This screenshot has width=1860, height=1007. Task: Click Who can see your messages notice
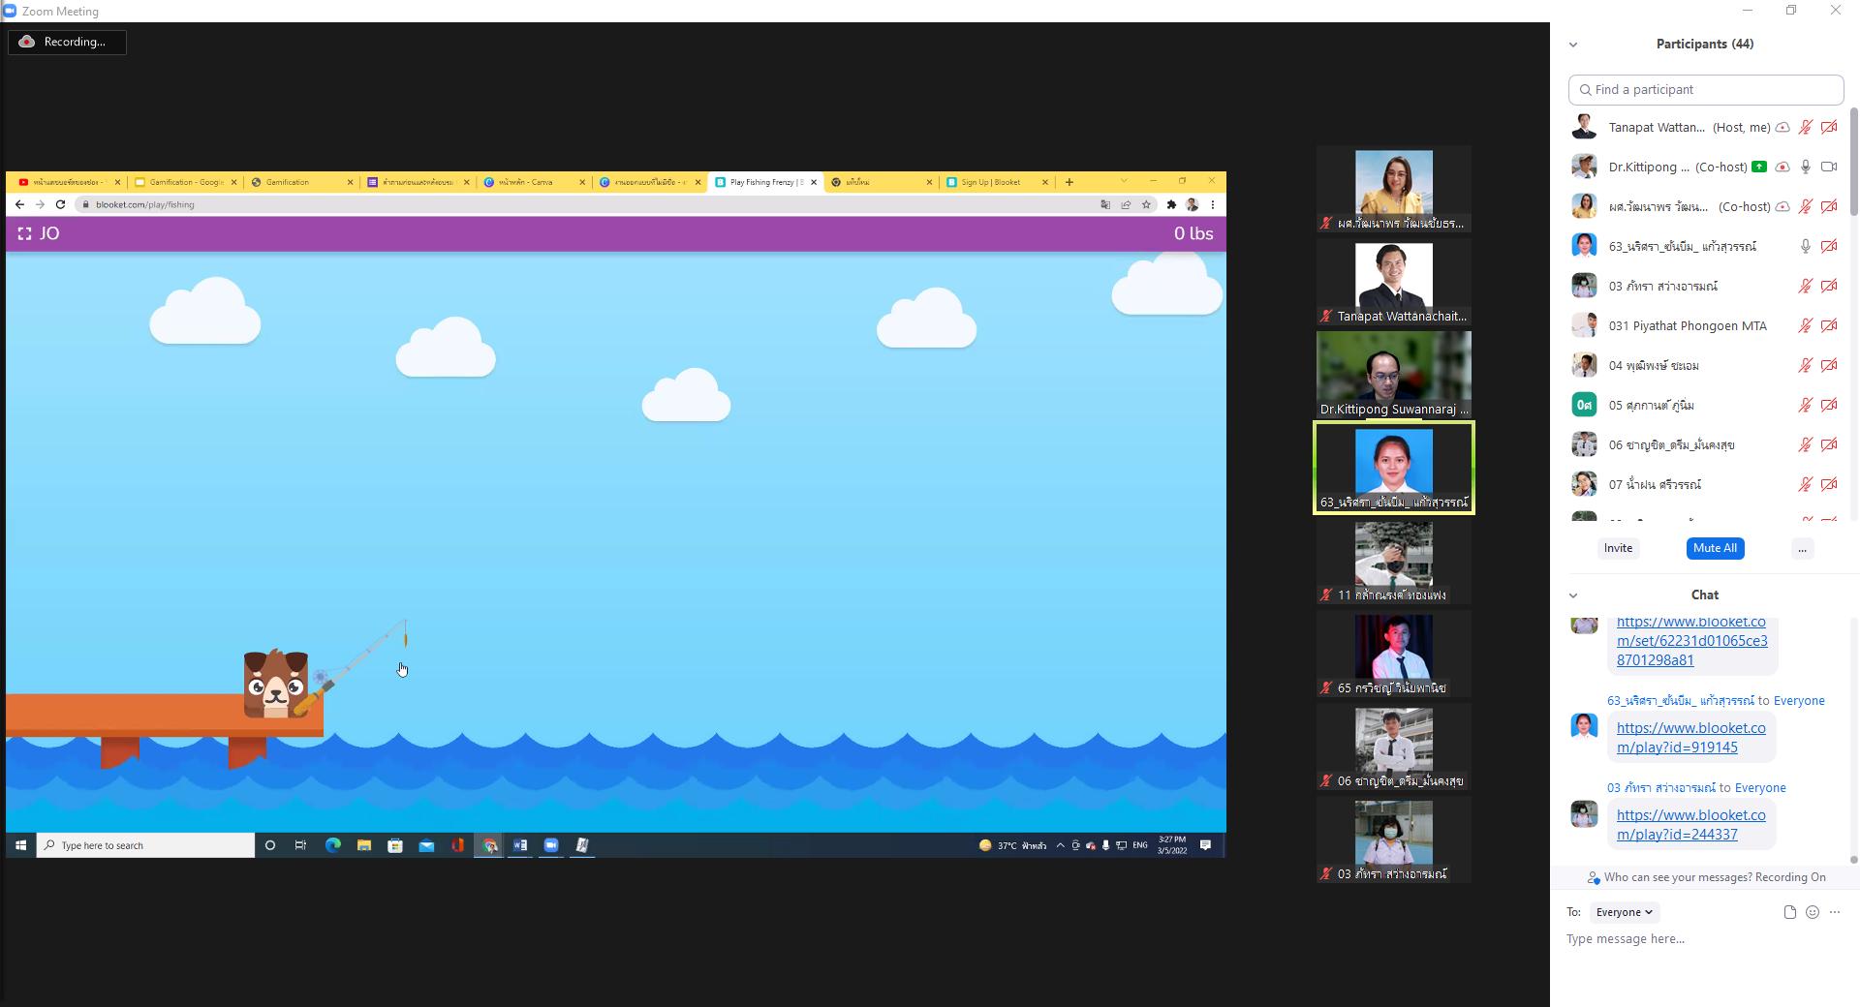1715,877
